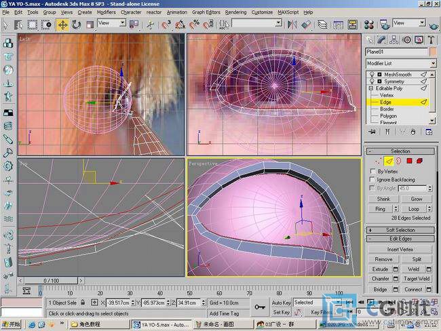Click the Target Weld button
This screenshot has height=331, width=441.
[x=417, y=279]
